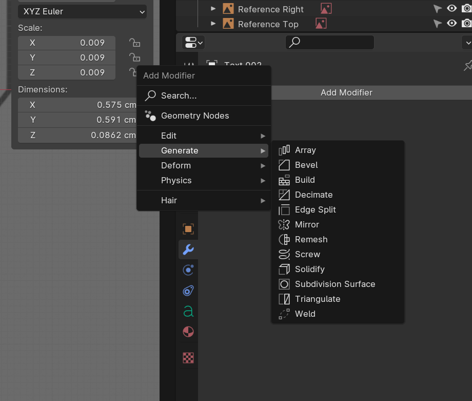Image resolution: width=472 pixels, height=401 pixels.
Task: Open the Edit submenu in Add Modifier
Action: click(x=204, y=136)
